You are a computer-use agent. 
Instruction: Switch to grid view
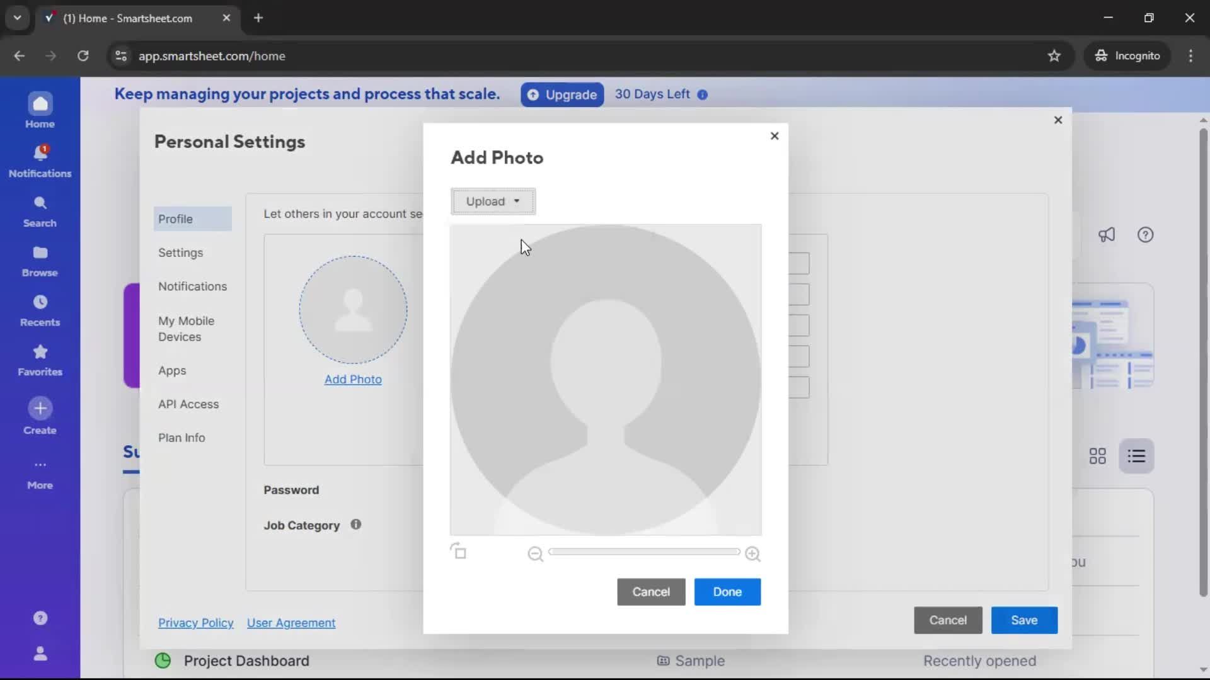tap(1098, 455)
